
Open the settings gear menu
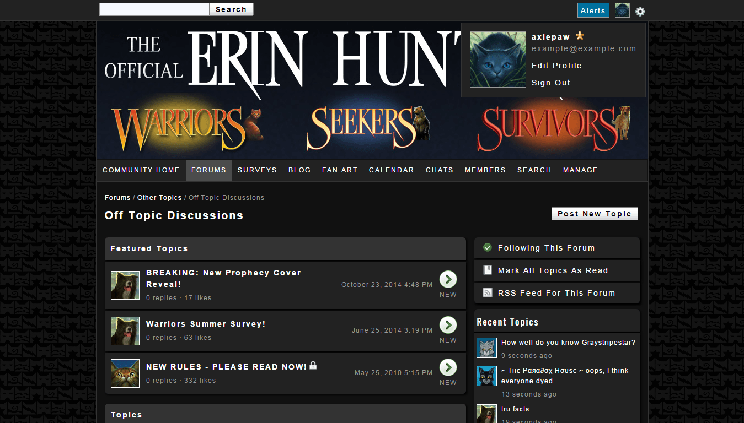tap(640, 10)
